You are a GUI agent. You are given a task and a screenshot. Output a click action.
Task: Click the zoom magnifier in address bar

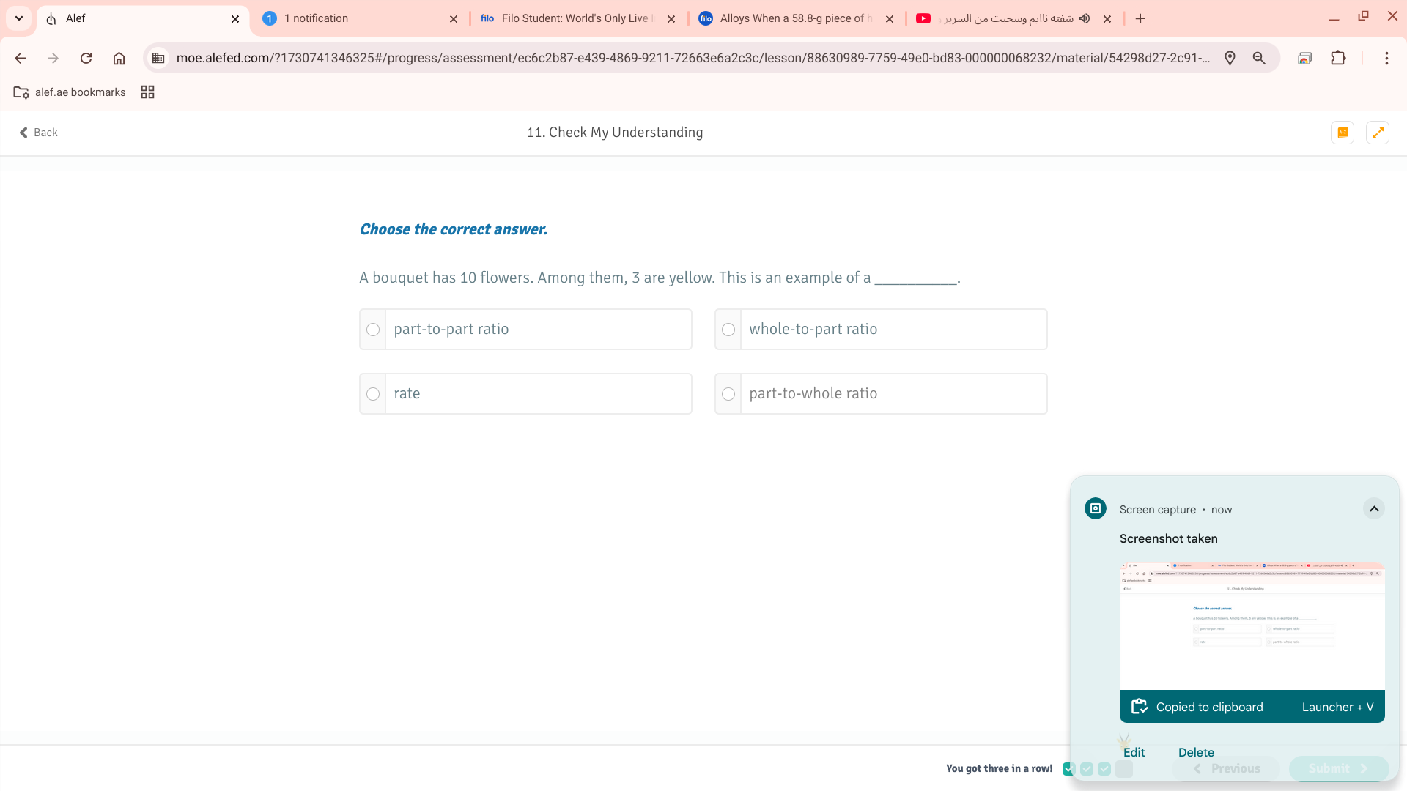1259,59
